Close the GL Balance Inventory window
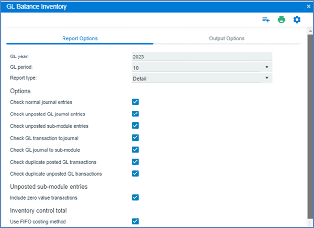Image resolution: width=314 pixels, height=228 pixels. [309, 7]
